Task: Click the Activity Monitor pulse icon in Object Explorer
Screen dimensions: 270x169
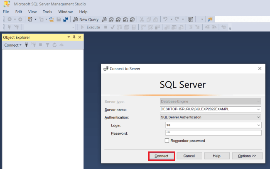Action: [61, 45]
